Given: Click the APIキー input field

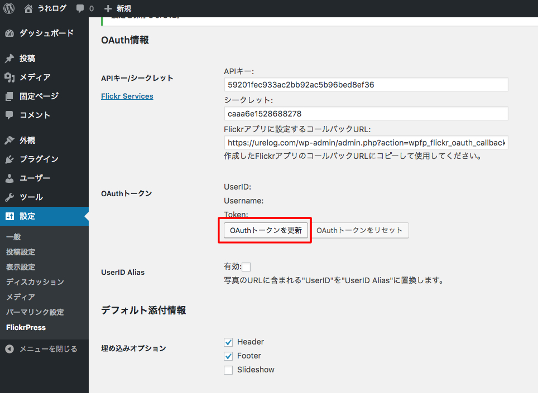Looking at the screenshot, I should pos(366,85).
